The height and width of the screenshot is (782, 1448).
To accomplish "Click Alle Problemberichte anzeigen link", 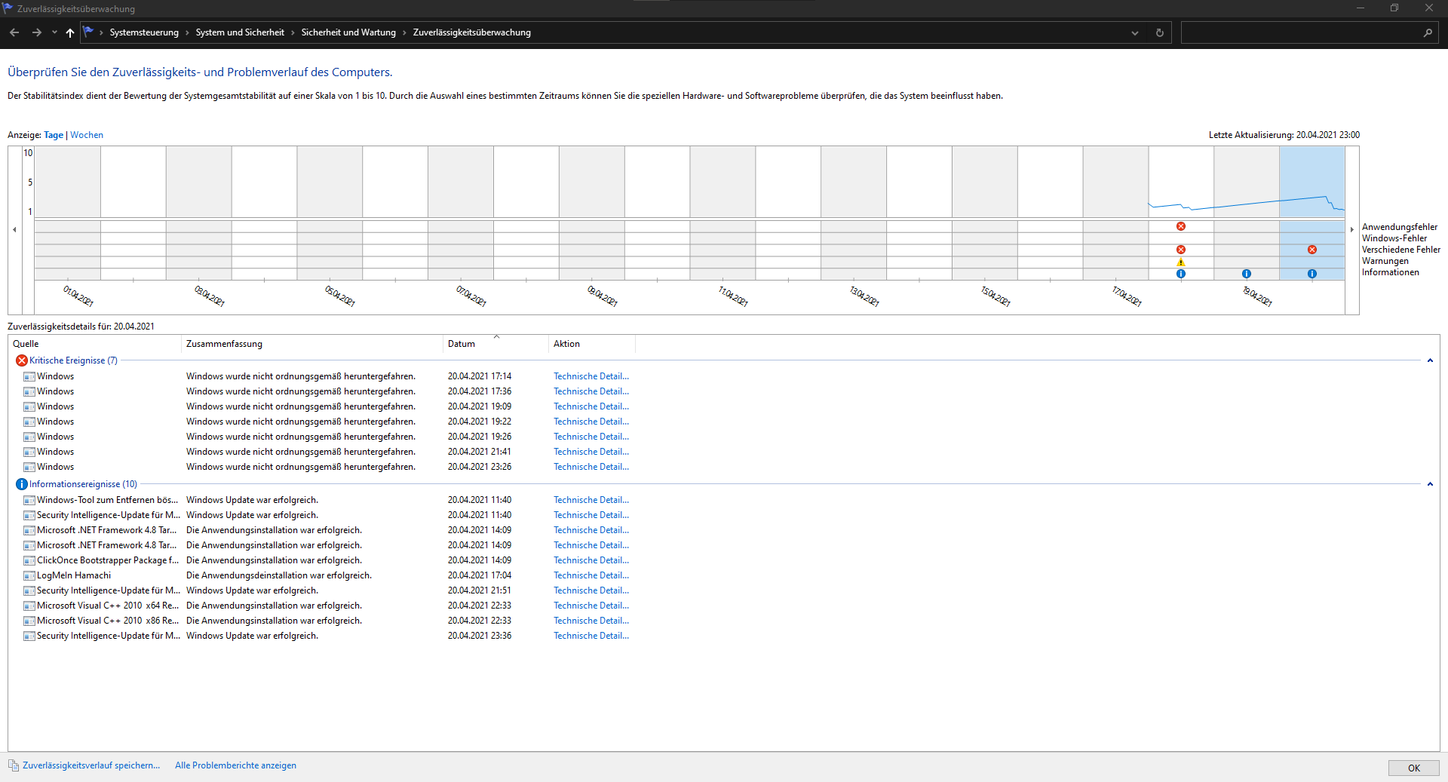I will tap(235, 765).
